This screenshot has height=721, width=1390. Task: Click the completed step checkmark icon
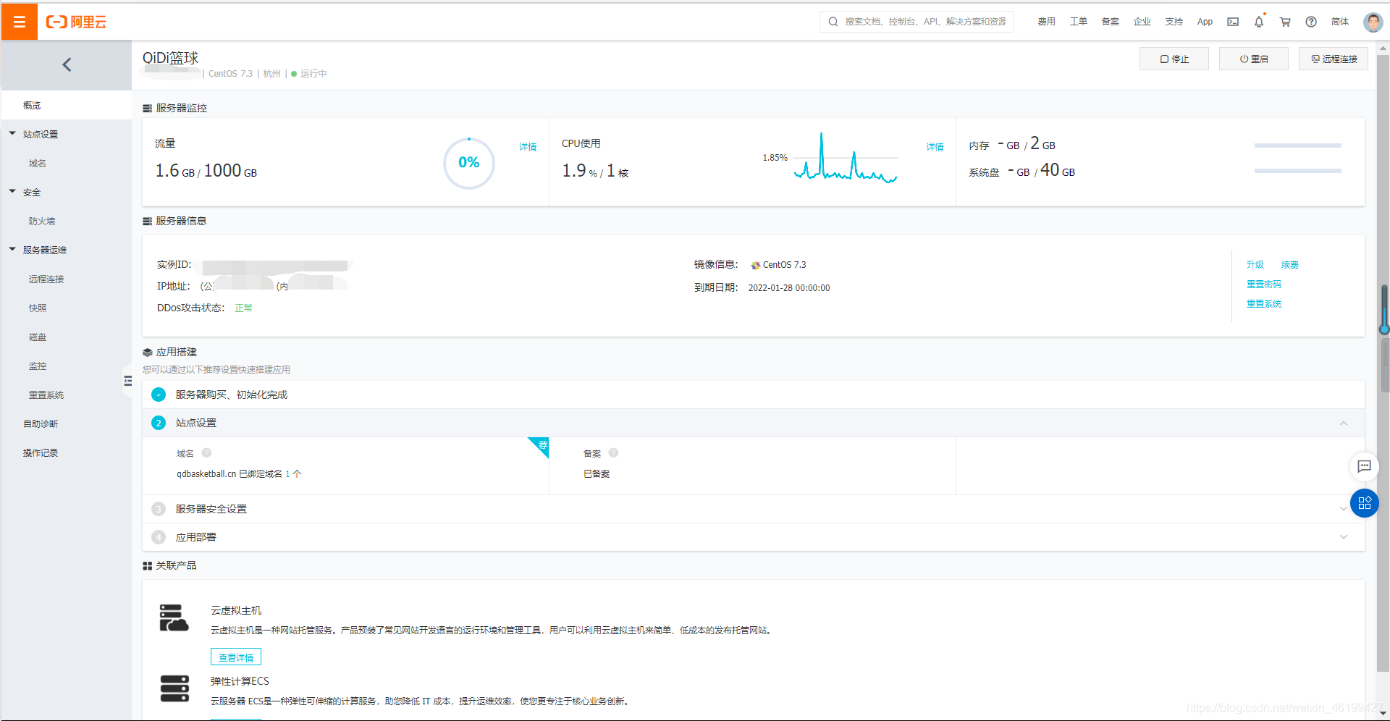tap(159, 395)
